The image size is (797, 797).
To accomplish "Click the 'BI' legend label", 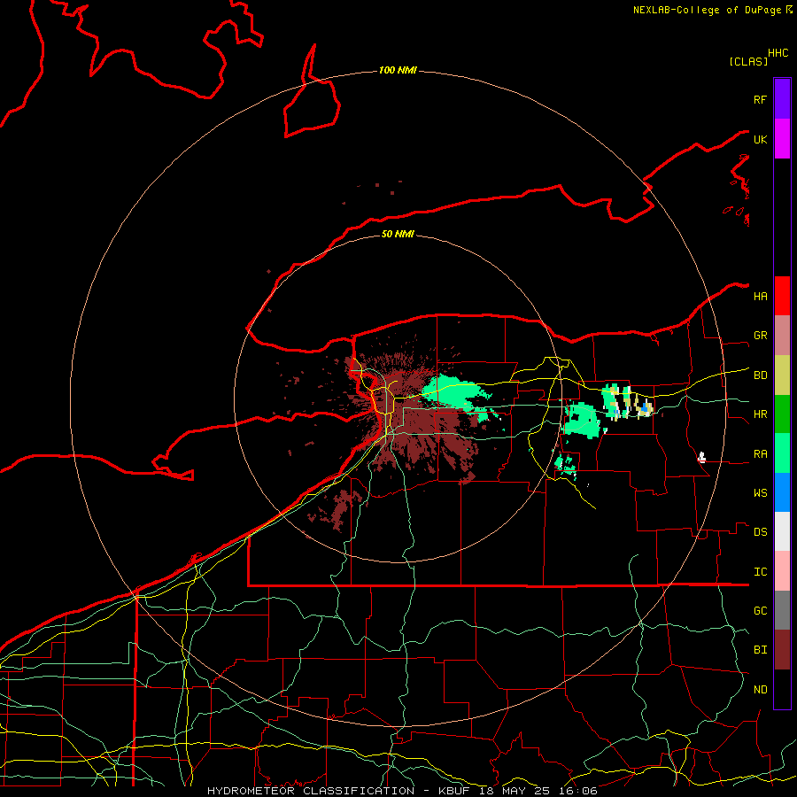I will pyautogui.click(x=760, y=650).
